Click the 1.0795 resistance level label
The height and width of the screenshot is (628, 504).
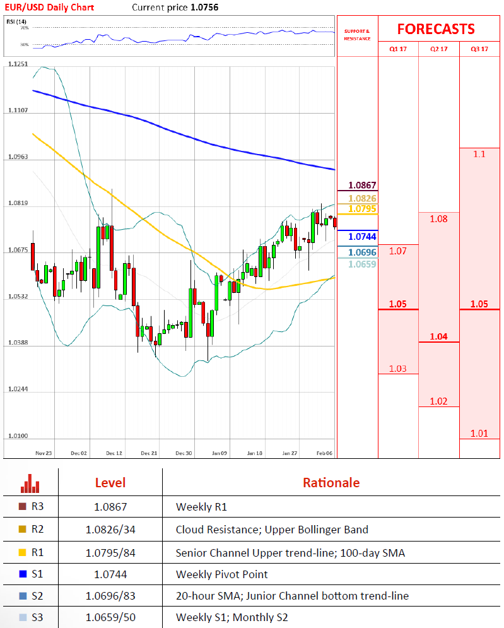point(362,209)
